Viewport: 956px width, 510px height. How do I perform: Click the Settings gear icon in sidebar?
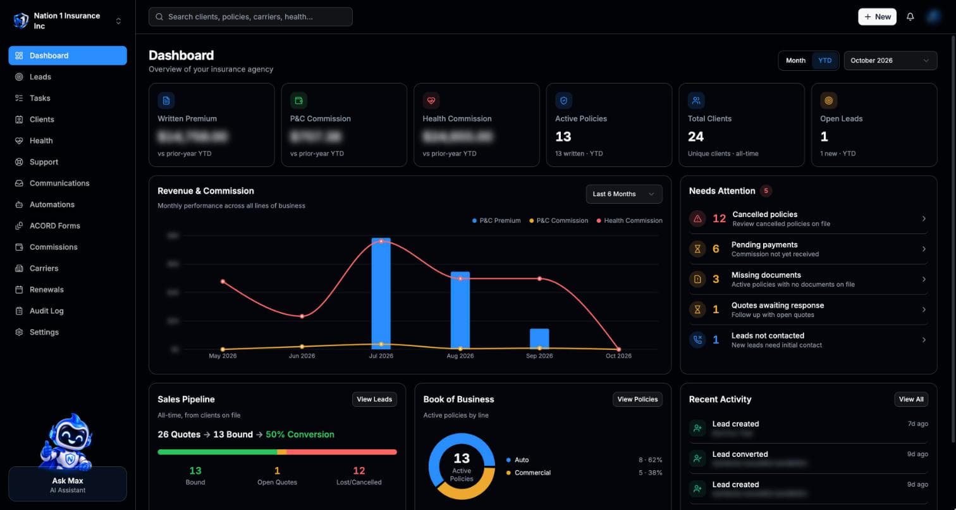coord(19,332)
